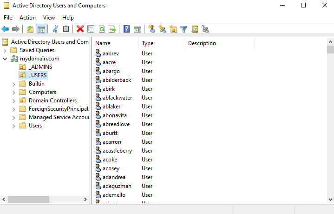Click the Find objects magnifier icon
This screenshot has width=334, height=214.
point(195,29)
